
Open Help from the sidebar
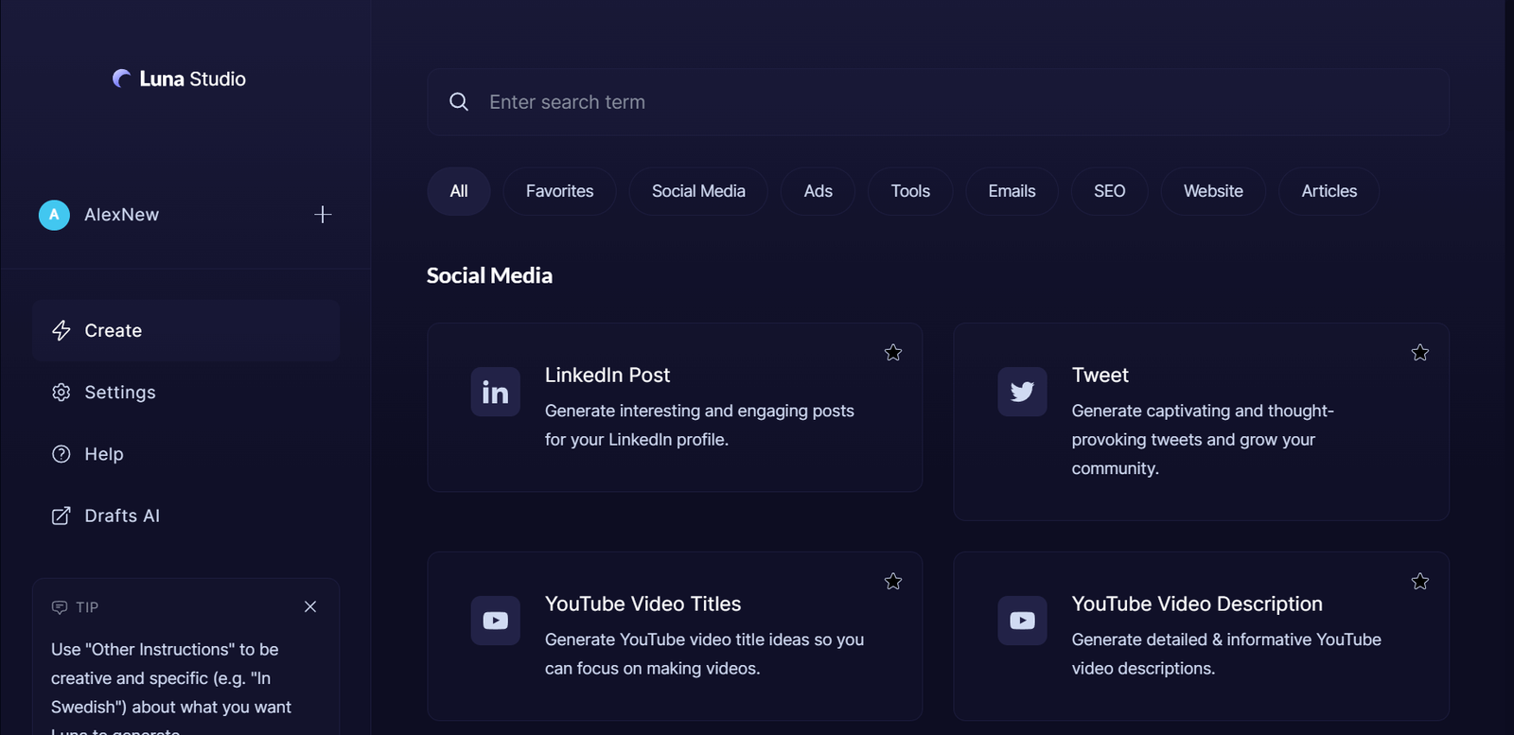(185, 454)
